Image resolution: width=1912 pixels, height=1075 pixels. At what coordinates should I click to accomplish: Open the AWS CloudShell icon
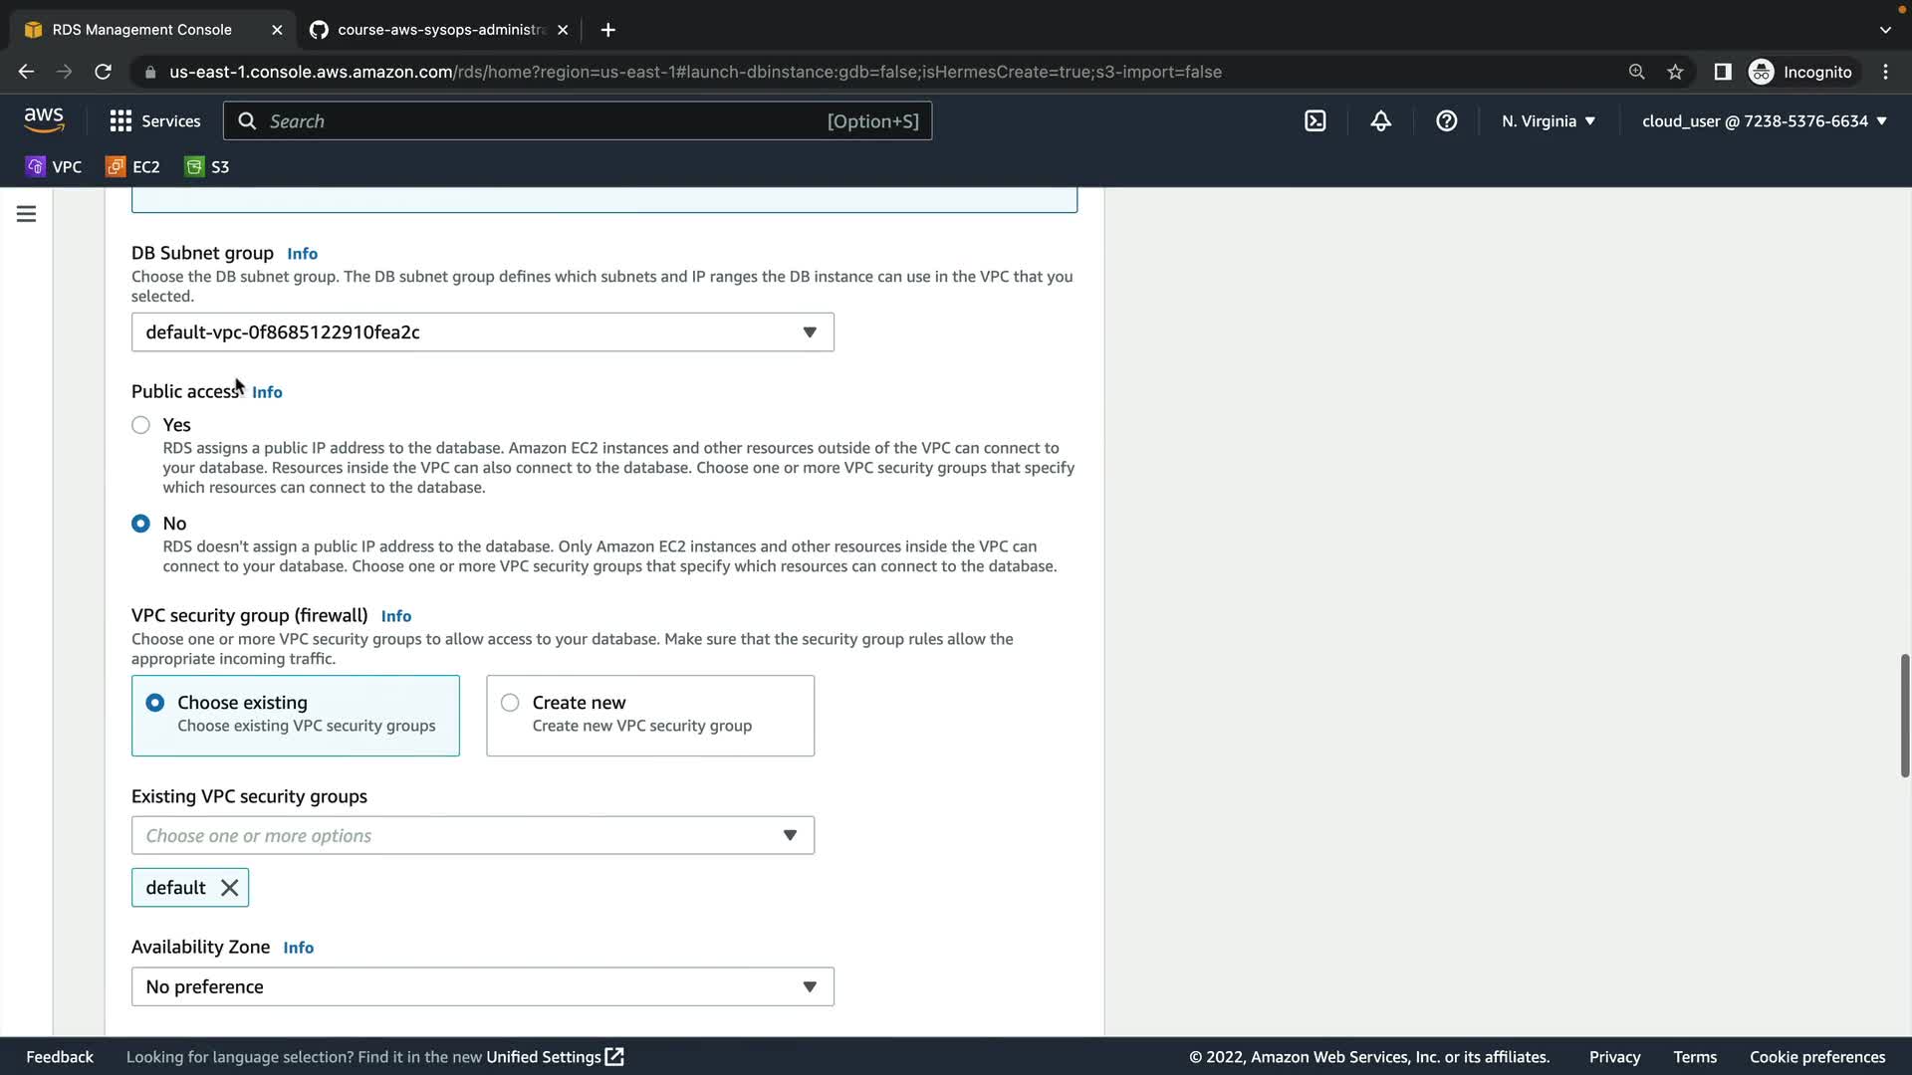click(x=1314, y=121)
